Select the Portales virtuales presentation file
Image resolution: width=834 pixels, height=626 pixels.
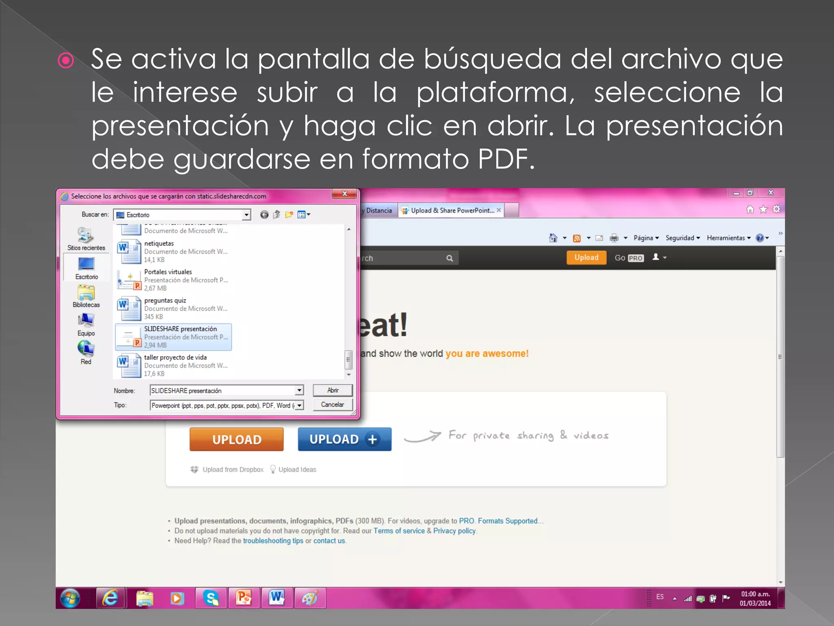[173, 280]
